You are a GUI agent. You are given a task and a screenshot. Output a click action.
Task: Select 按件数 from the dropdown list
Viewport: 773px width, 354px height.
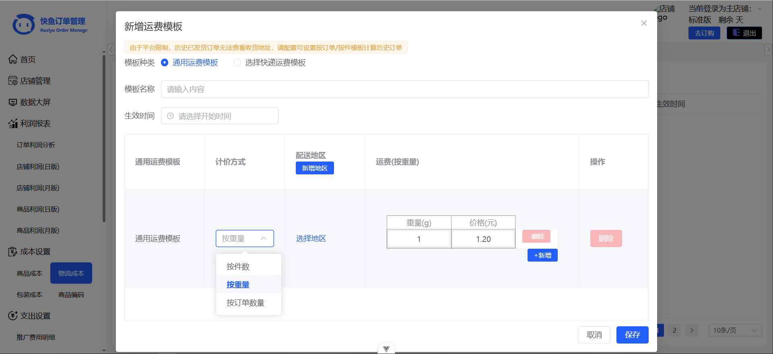(x=238, y=267)
